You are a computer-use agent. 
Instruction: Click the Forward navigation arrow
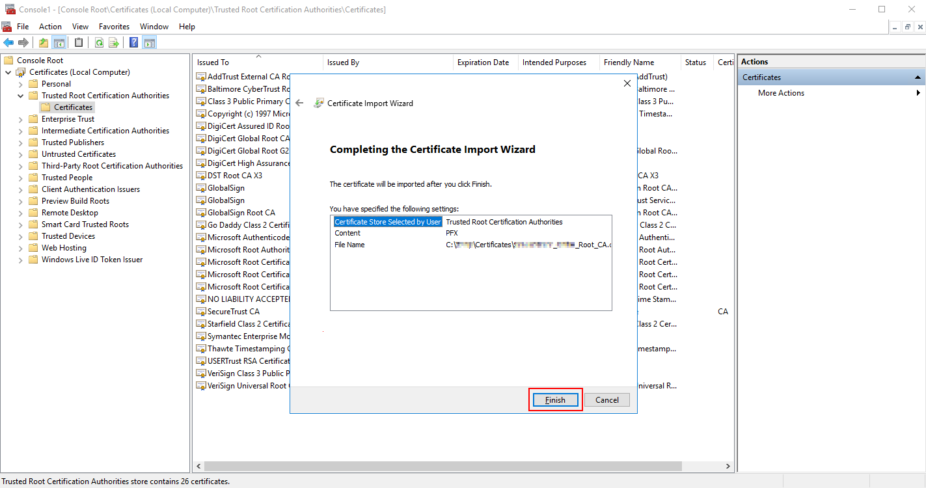pos(23,42)
